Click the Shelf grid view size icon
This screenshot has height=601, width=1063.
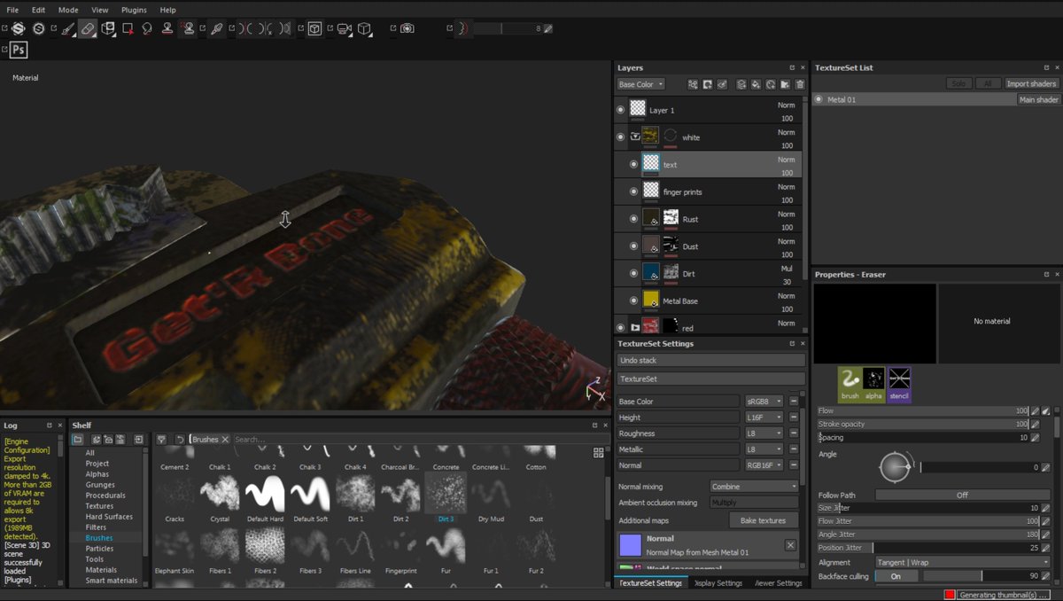(x=598, y=453)
